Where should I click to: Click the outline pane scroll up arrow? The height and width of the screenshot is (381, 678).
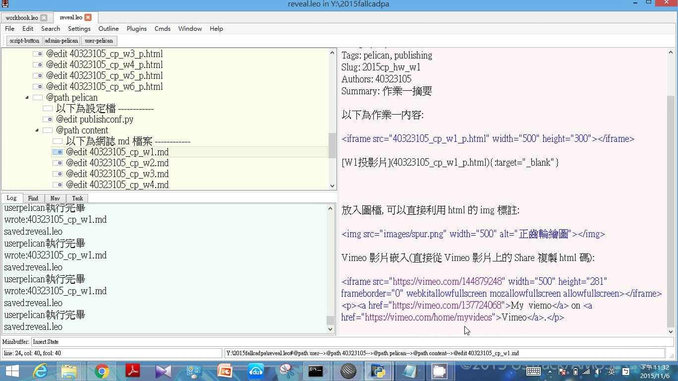tap(332, 52)
